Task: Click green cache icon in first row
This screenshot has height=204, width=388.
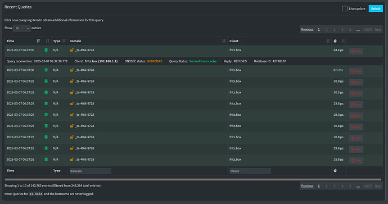Action: (x=46, y=50)
